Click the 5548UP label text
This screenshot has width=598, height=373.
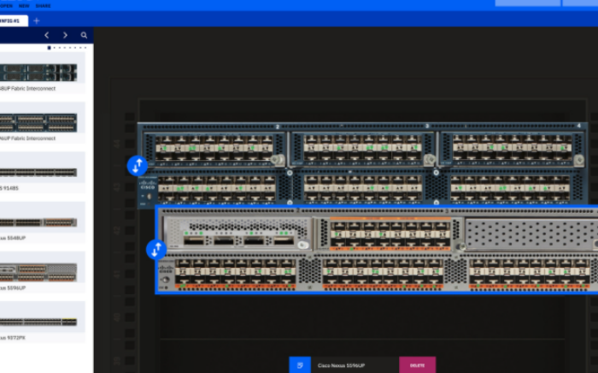pyautogui.click(x=13, y=238)
